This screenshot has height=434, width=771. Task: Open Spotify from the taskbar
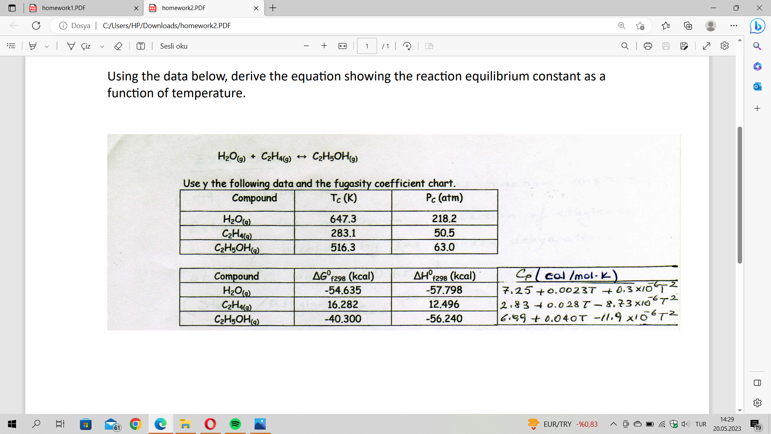(x=235, y=424)
